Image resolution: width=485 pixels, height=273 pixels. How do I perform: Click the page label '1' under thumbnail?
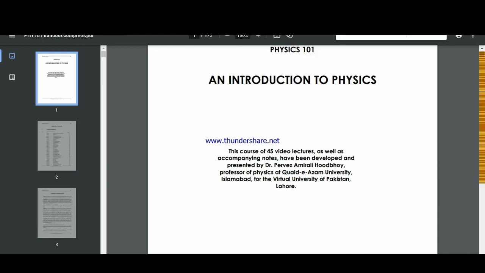click(57, 110)
